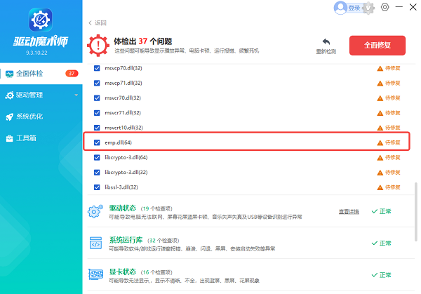Click the 驱动状态 gear section icon

tap(95, 212)
